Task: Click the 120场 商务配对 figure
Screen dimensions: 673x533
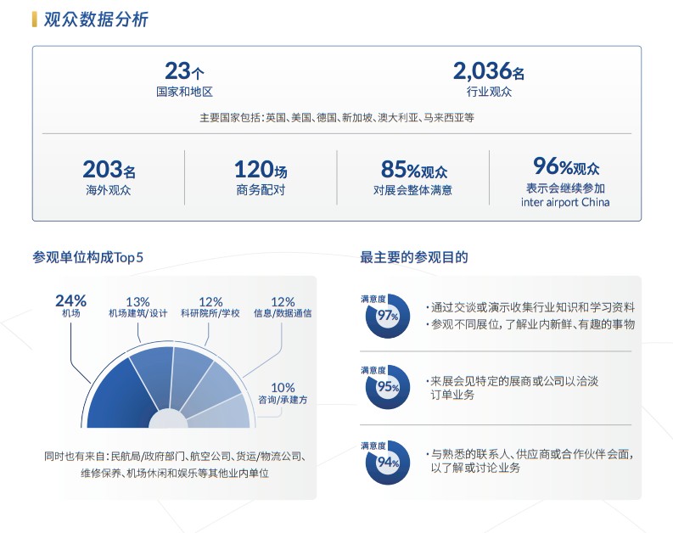Action: pyautogui.click(x=260, y=177)
